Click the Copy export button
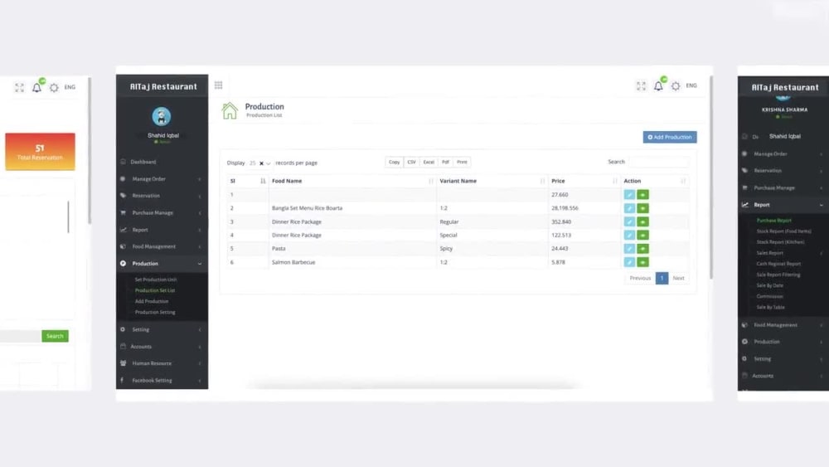 (394, 163)
